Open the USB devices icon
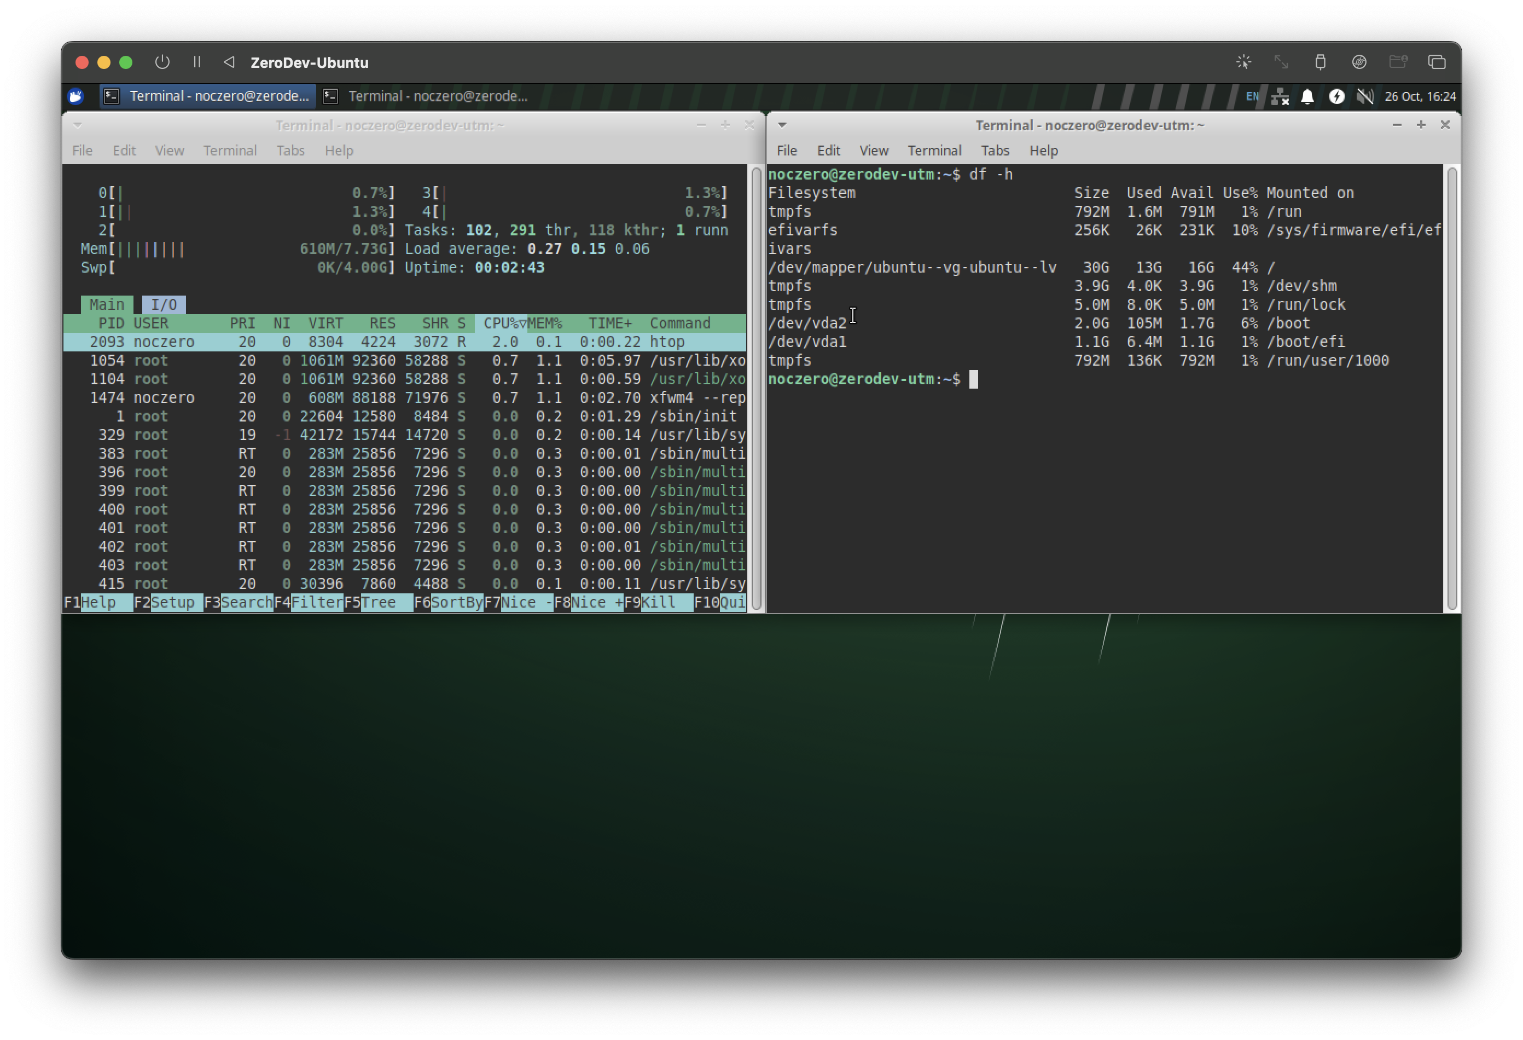This screenshot has height=1040, width=1523. [1320, 62]
